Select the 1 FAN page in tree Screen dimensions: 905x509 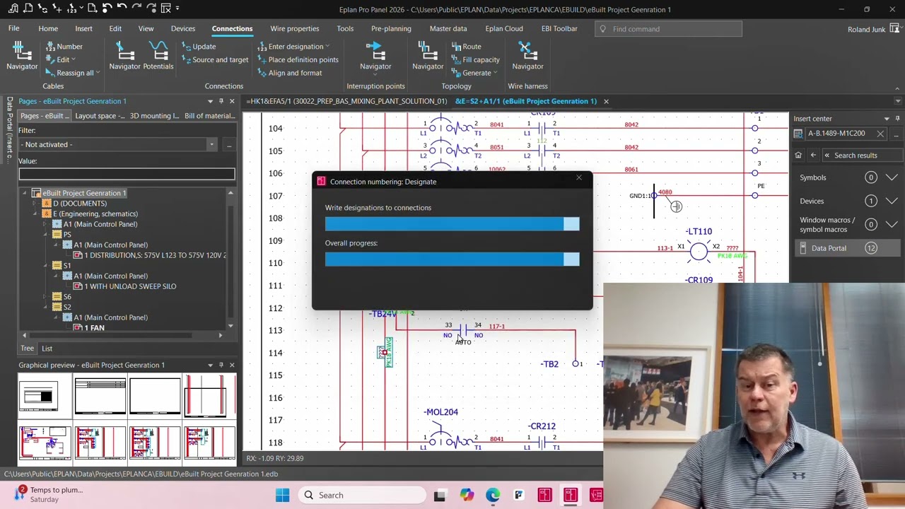[94, 328]
